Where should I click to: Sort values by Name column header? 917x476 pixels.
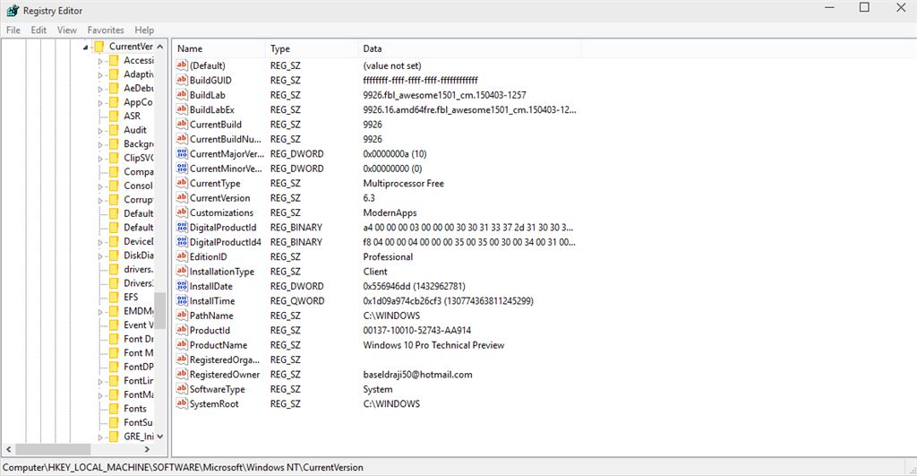[x=219, y=48]
